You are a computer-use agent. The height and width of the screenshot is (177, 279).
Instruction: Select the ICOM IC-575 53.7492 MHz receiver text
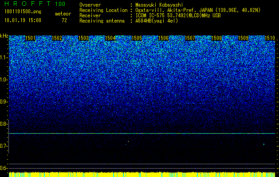[178, 15]
